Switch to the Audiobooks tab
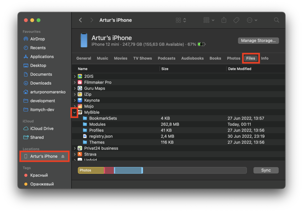The width and height of the screenshot is (303, 212). [x=192, y=58]
